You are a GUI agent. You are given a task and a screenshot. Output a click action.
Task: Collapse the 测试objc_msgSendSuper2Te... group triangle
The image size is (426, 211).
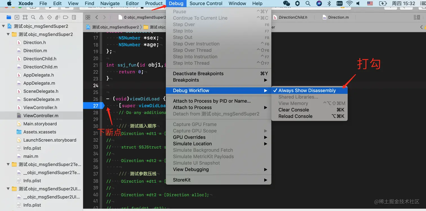point(8,164)
